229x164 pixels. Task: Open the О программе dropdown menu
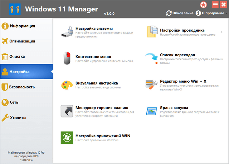click(211, 13)
